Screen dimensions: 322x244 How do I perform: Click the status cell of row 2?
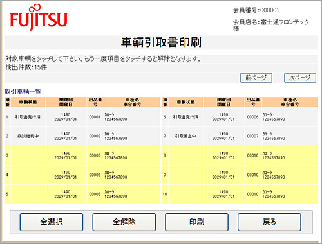pos(28,136)
